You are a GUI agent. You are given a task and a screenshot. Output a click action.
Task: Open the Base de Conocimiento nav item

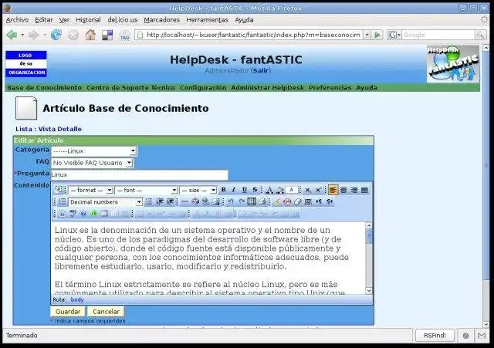(x=44, y=87)
